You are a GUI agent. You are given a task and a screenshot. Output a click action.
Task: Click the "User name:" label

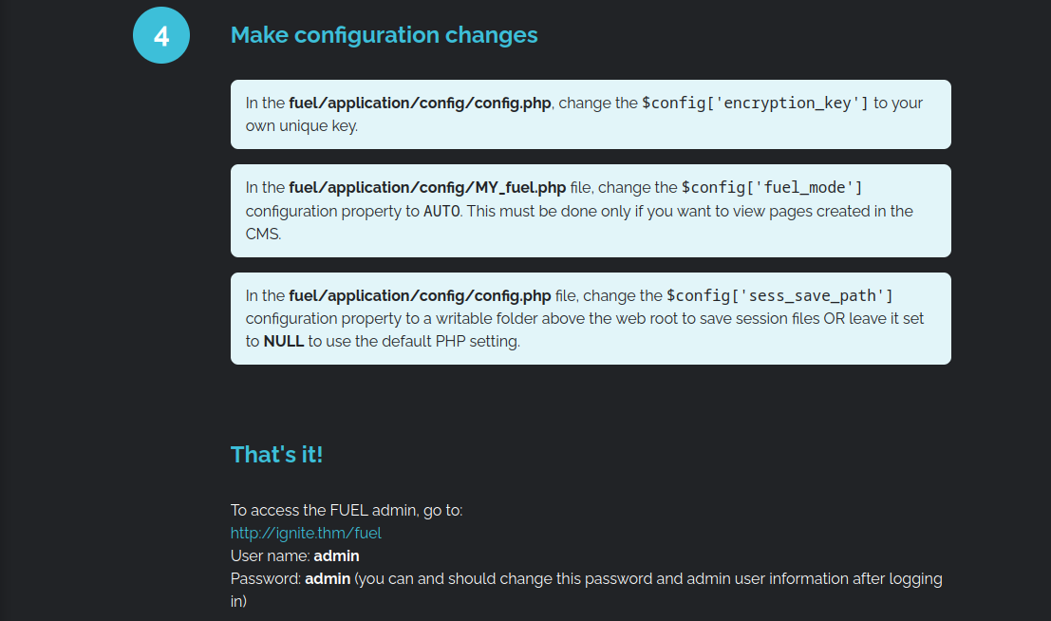click(271, 555)
